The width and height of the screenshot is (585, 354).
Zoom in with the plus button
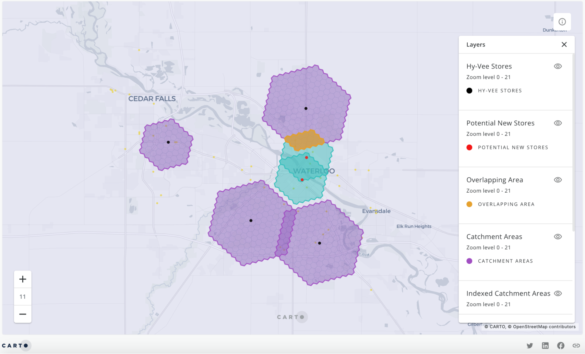click(x=23, y=279)
